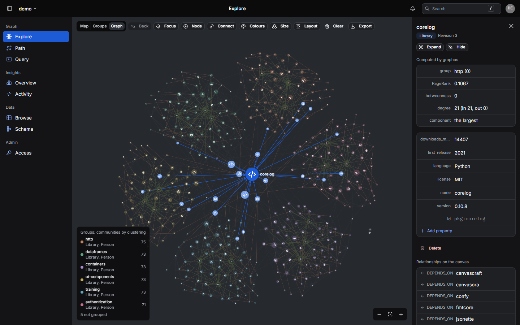Click the Focus toolbar button
520x325 pixels.
pos(166,26)
